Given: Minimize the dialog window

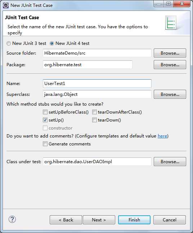Looking at the screenshot, I should [158, 4].
